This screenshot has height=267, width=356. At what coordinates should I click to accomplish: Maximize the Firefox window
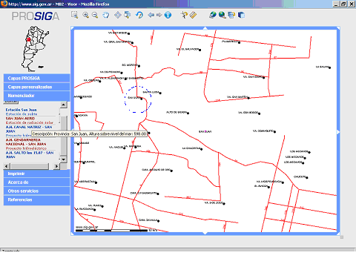click(343, 4)
